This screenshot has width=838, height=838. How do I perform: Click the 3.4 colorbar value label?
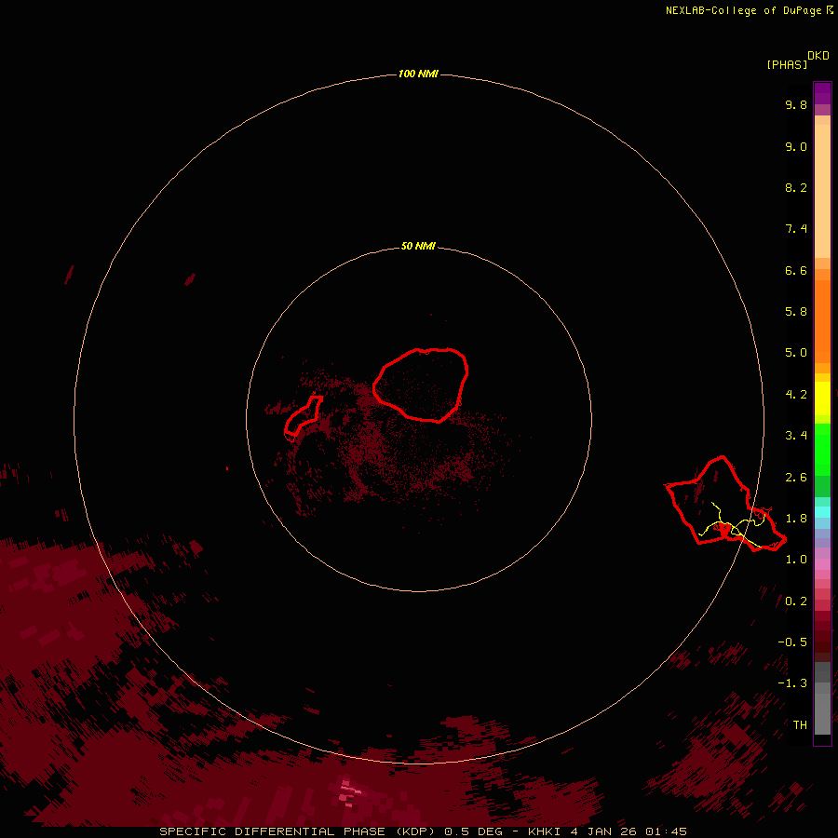coord(796,436)
